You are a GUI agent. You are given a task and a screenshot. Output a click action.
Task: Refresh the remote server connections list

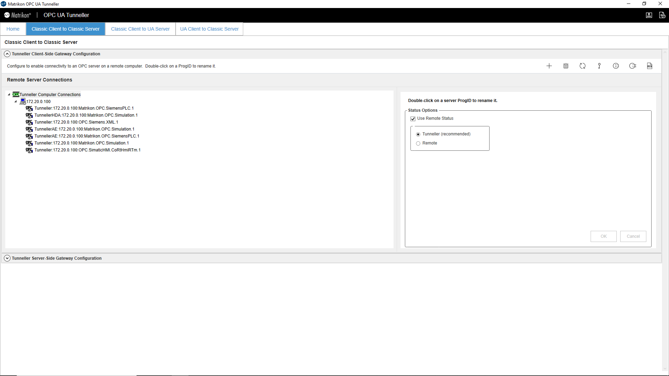coord(583,66)
